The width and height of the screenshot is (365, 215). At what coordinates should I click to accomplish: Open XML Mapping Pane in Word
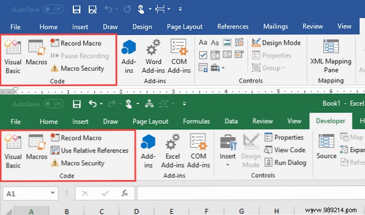tap(331, 56)
